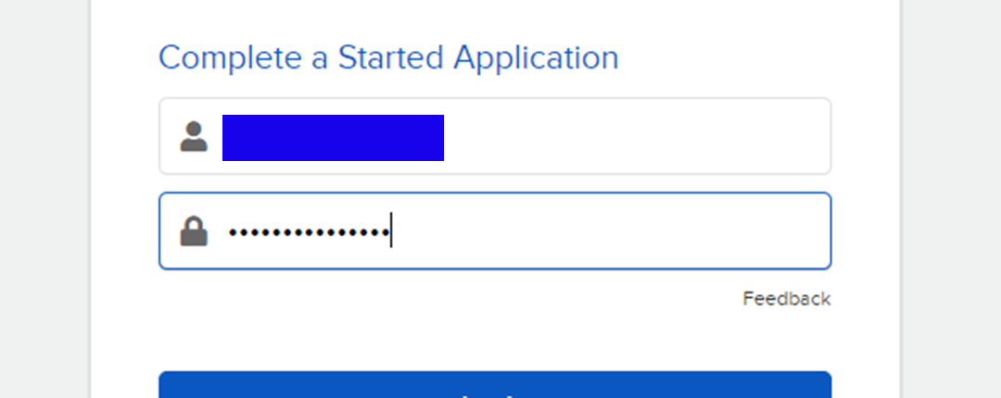Viewport: 1001px width, 398px height.
Task: Click the word Started in the heading
Action: [390, 57]
